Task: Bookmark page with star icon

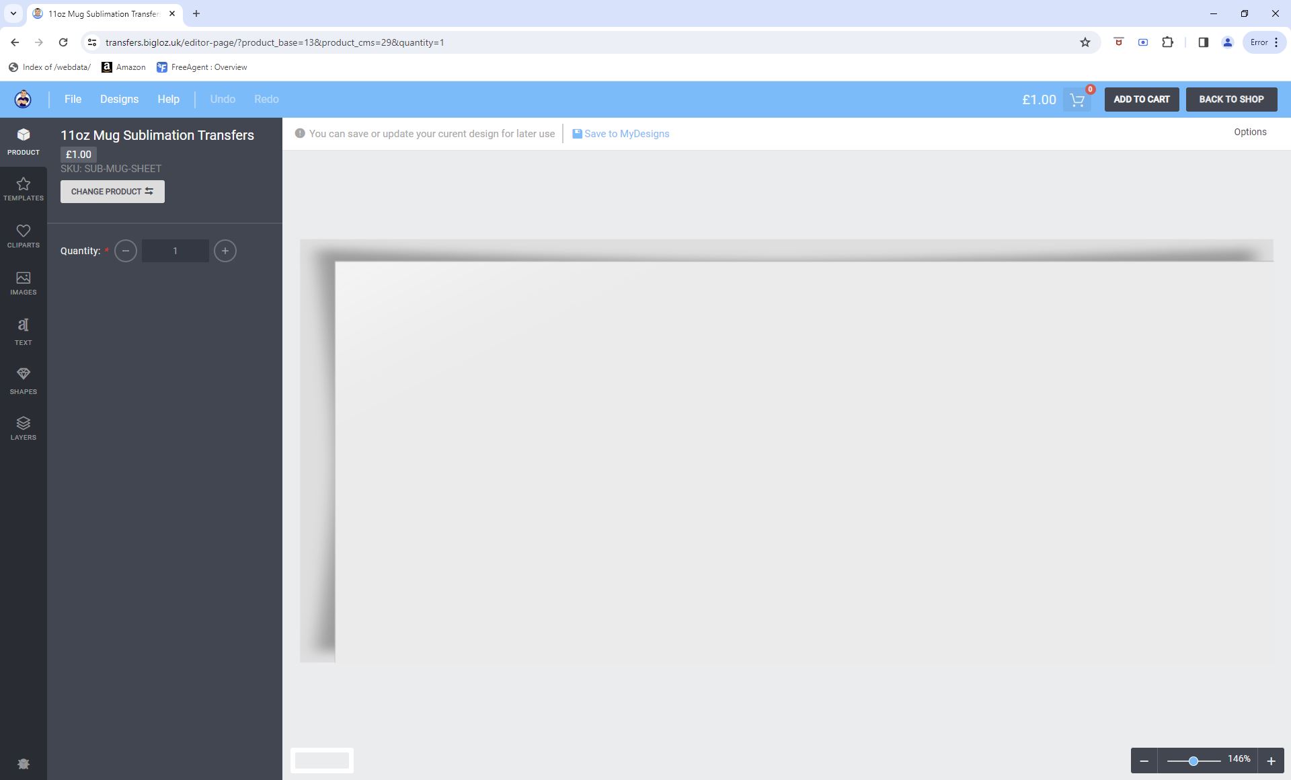Action: [1085, 42]
